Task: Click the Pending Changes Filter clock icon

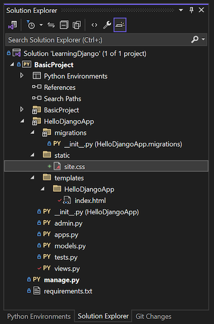Action: 30,25
